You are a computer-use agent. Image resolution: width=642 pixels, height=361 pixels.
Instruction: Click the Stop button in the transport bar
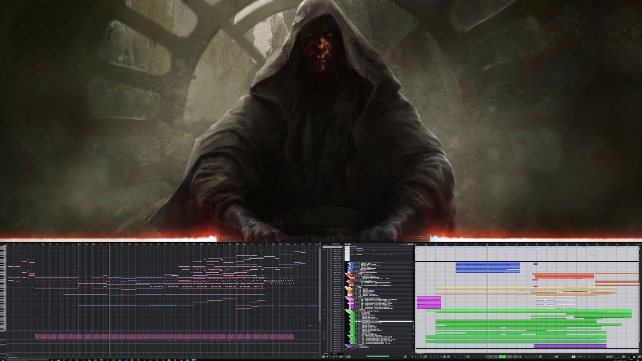coord(496,356)
